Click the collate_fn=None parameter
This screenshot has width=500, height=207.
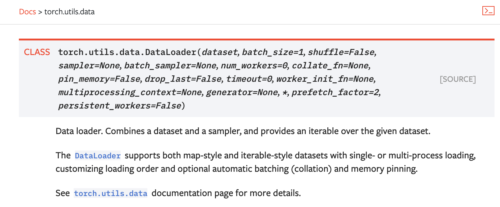(330, 66)
